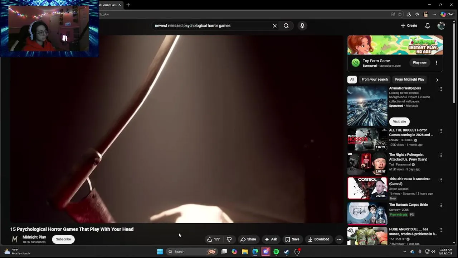Open Tim Burton's Corpse Bride title

click(409, 205)
